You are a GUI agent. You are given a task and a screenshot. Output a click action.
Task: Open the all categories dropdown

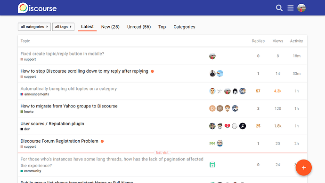34,27
